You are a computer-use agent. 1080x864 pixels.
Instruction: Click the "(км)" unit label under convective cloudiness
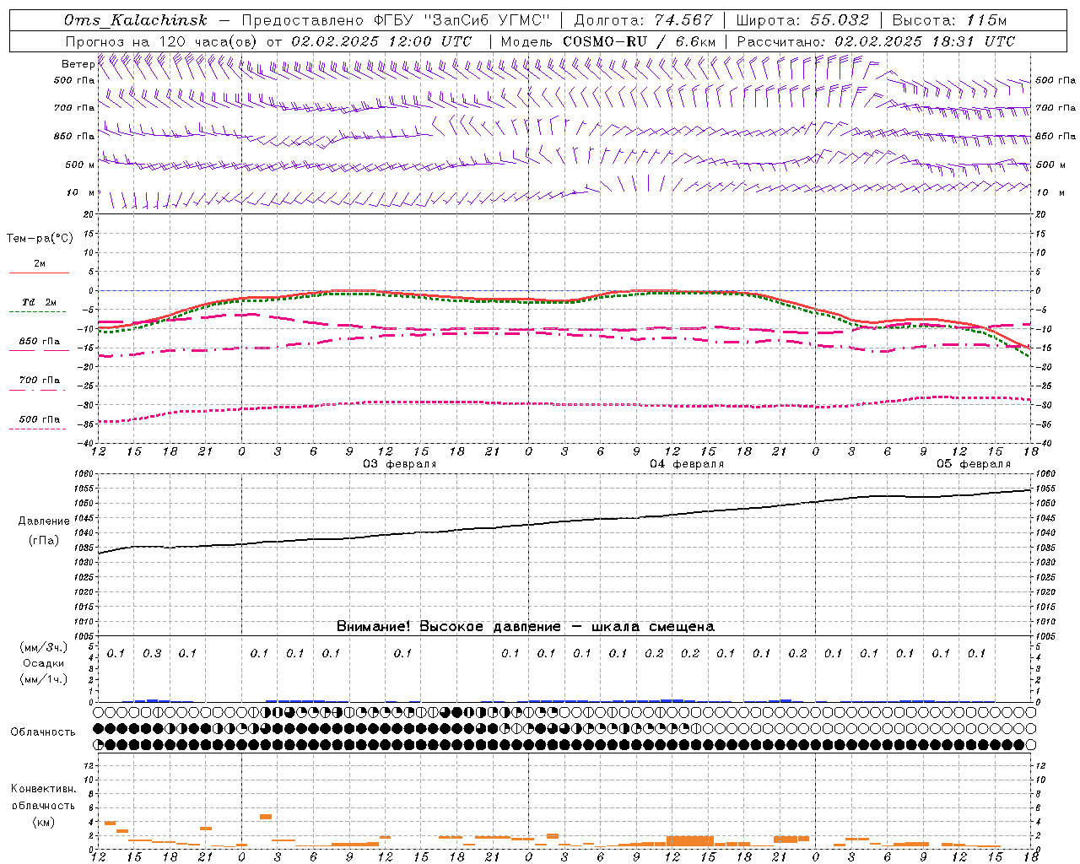pos(44,822)
